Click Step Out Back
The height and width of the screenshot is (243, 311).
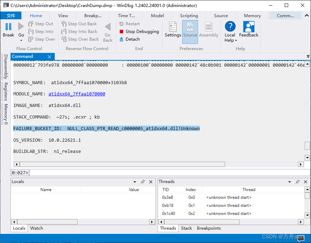coord(79,24)
